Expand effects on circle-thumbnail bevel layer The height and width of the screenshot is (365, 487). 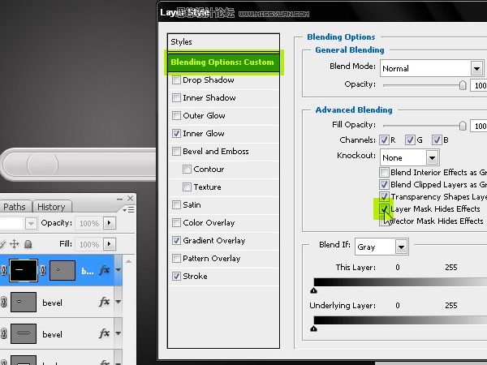tap(118, 302)
